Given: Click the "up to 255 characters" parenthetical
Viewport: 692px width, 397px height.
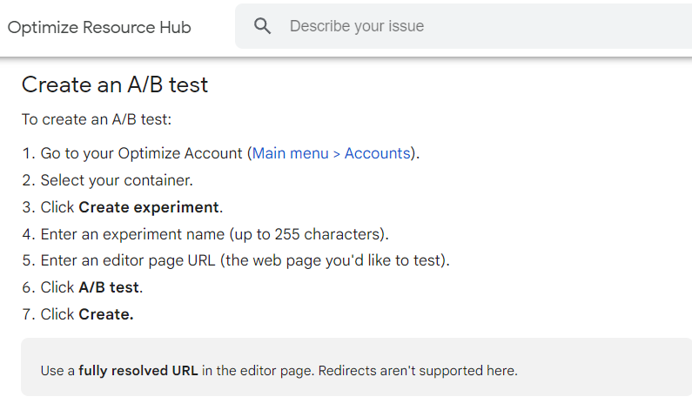Looking at the screenshot, I should click(x=308, y=234).
